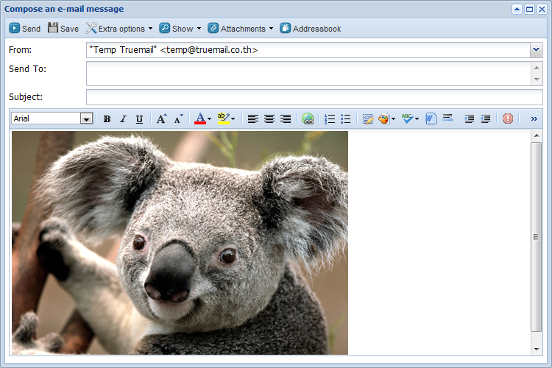The image size is (552, 368).
Task: Save the message draft
Action: pos(63,29)
